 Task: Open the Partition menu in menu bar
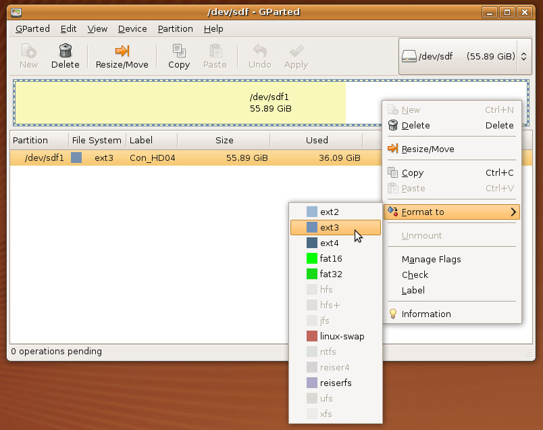pos(175,29)
